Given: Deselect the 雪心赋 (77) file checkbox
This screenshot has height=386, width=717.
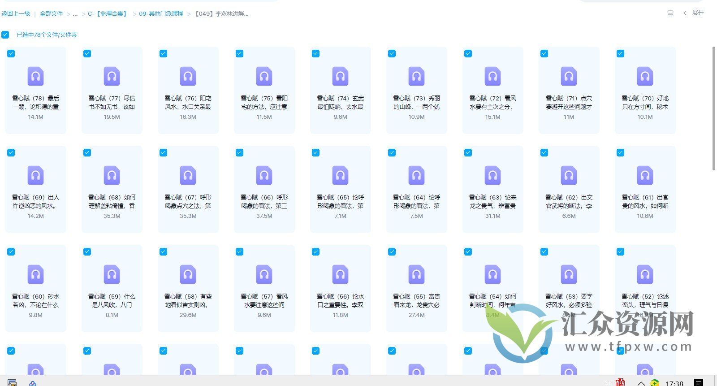Looking at the screenshot, I should [x=87, y=54].
